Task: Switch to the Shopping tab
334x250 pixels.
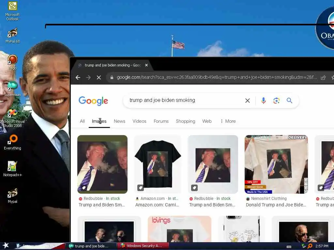Action: (185, 121)
